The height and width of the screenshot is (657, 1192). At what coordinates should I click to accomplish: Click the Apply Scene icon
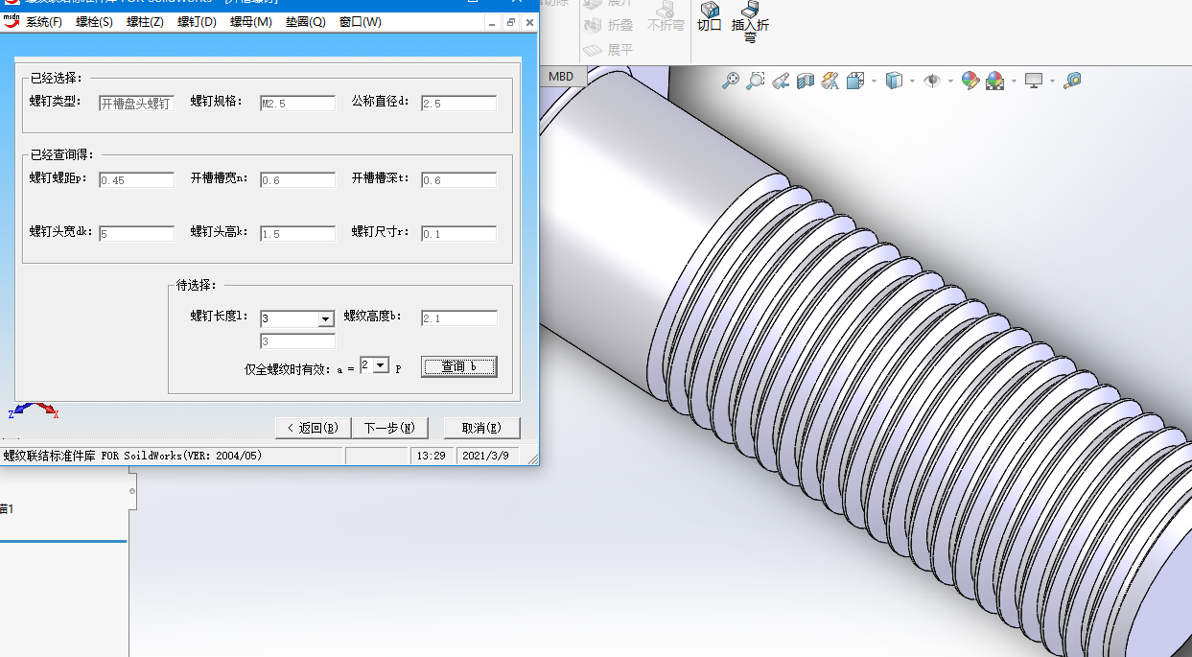995,81
